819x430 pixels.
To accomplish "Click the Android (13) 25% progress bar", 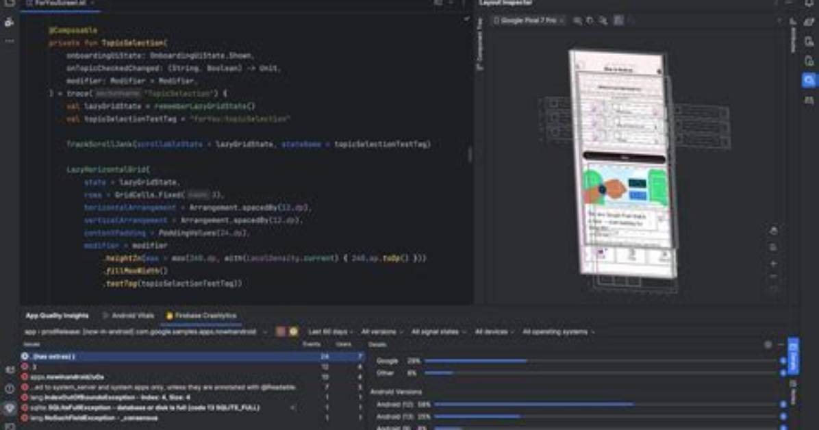I will pos(606,416).
